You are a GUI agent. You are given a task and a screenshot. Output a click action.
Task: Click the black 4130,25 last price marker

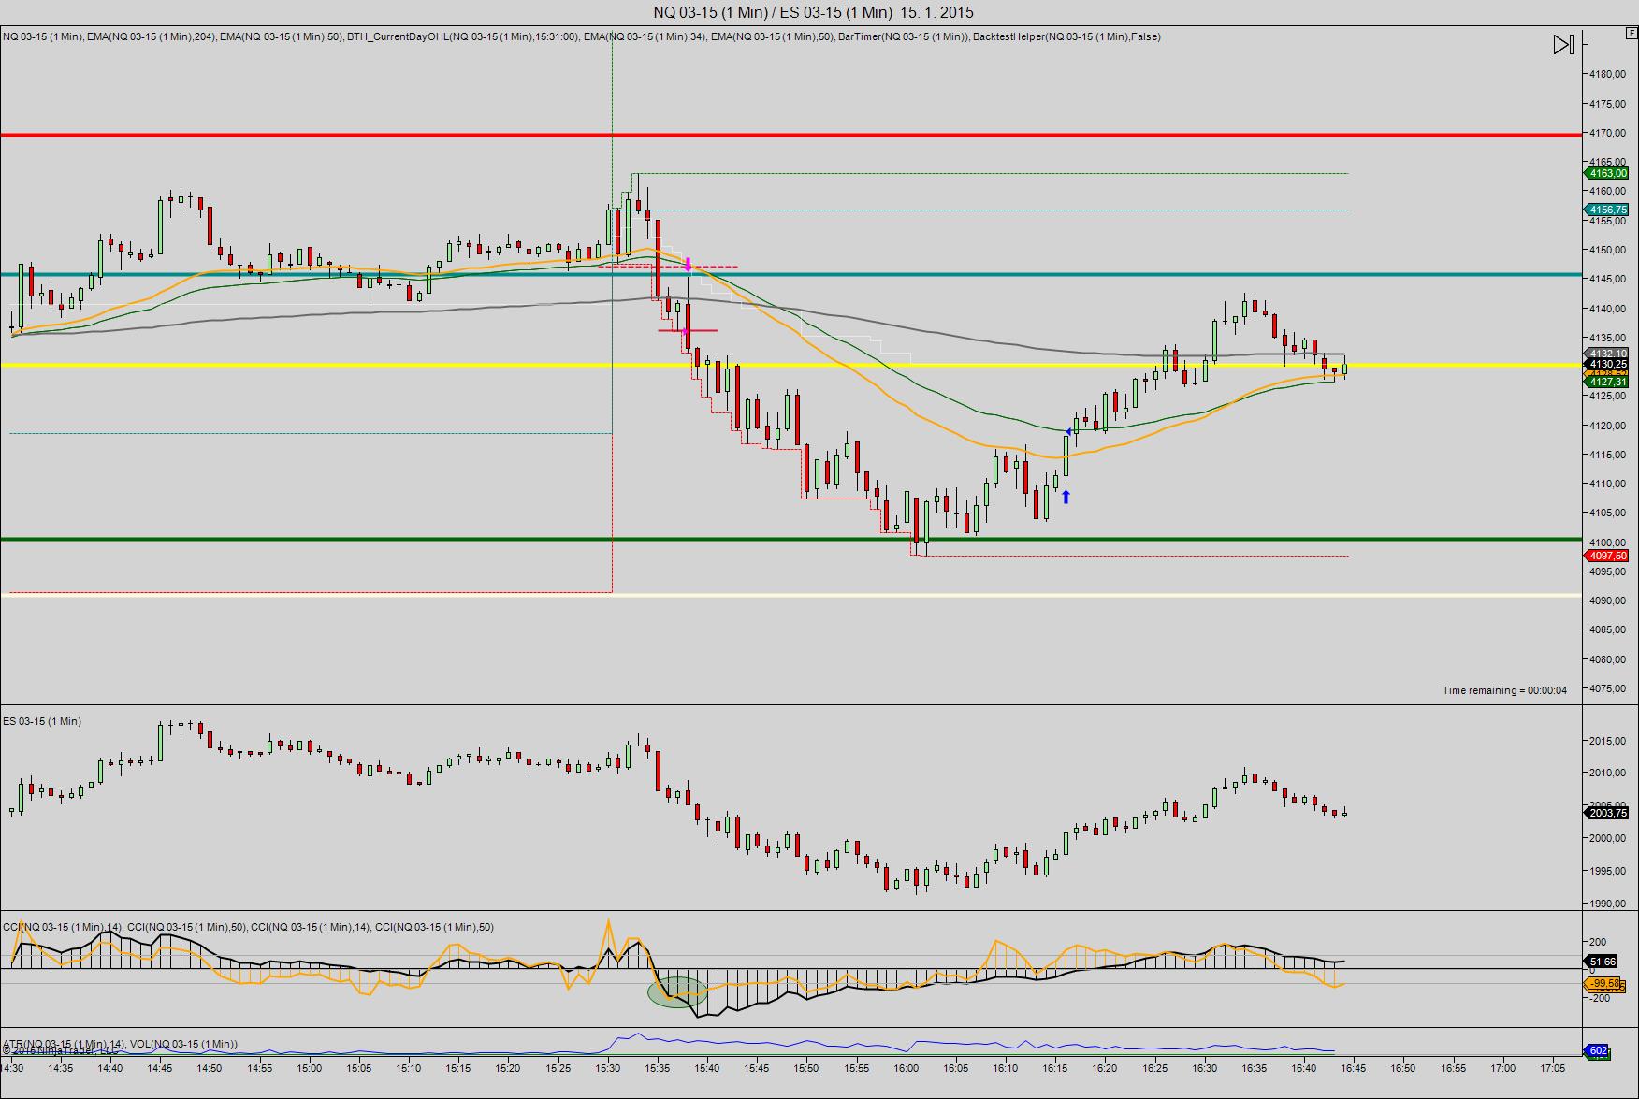click(1607, 364)
